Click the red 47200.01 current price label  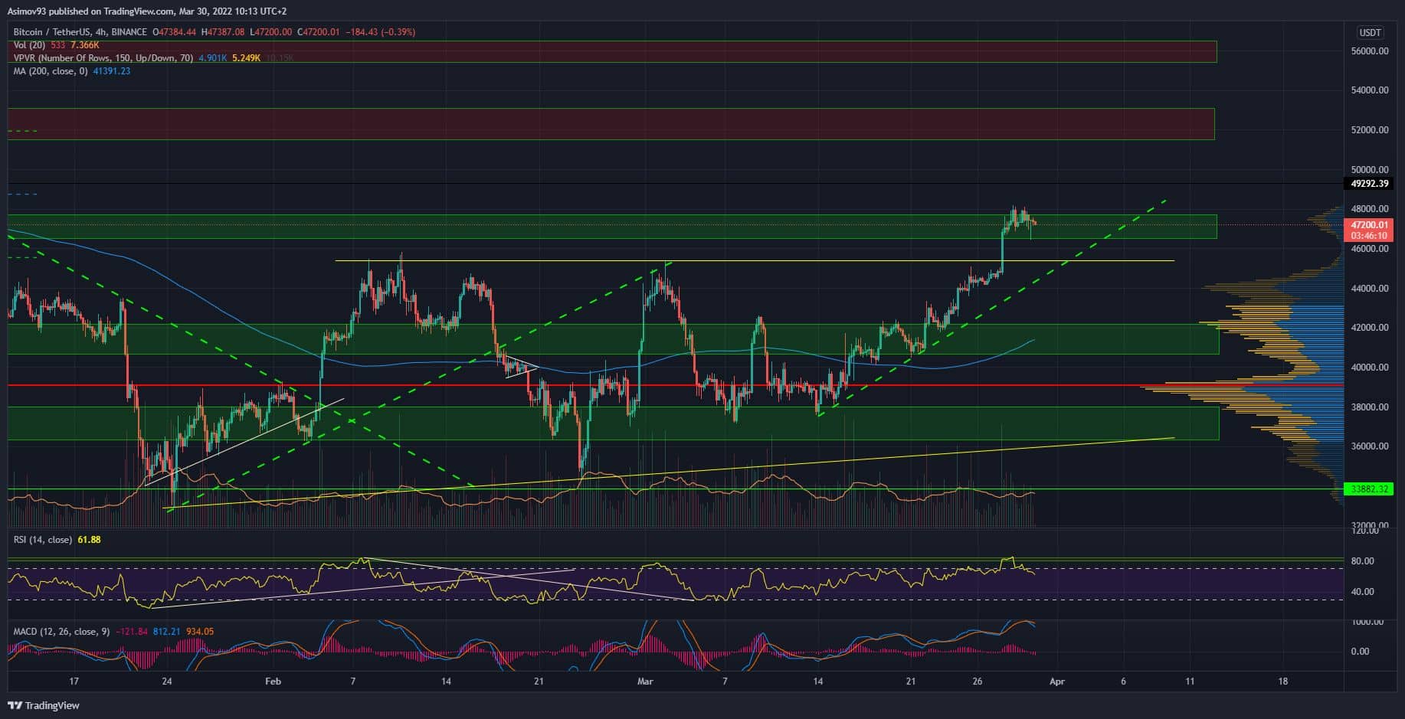click(1368, 225)
